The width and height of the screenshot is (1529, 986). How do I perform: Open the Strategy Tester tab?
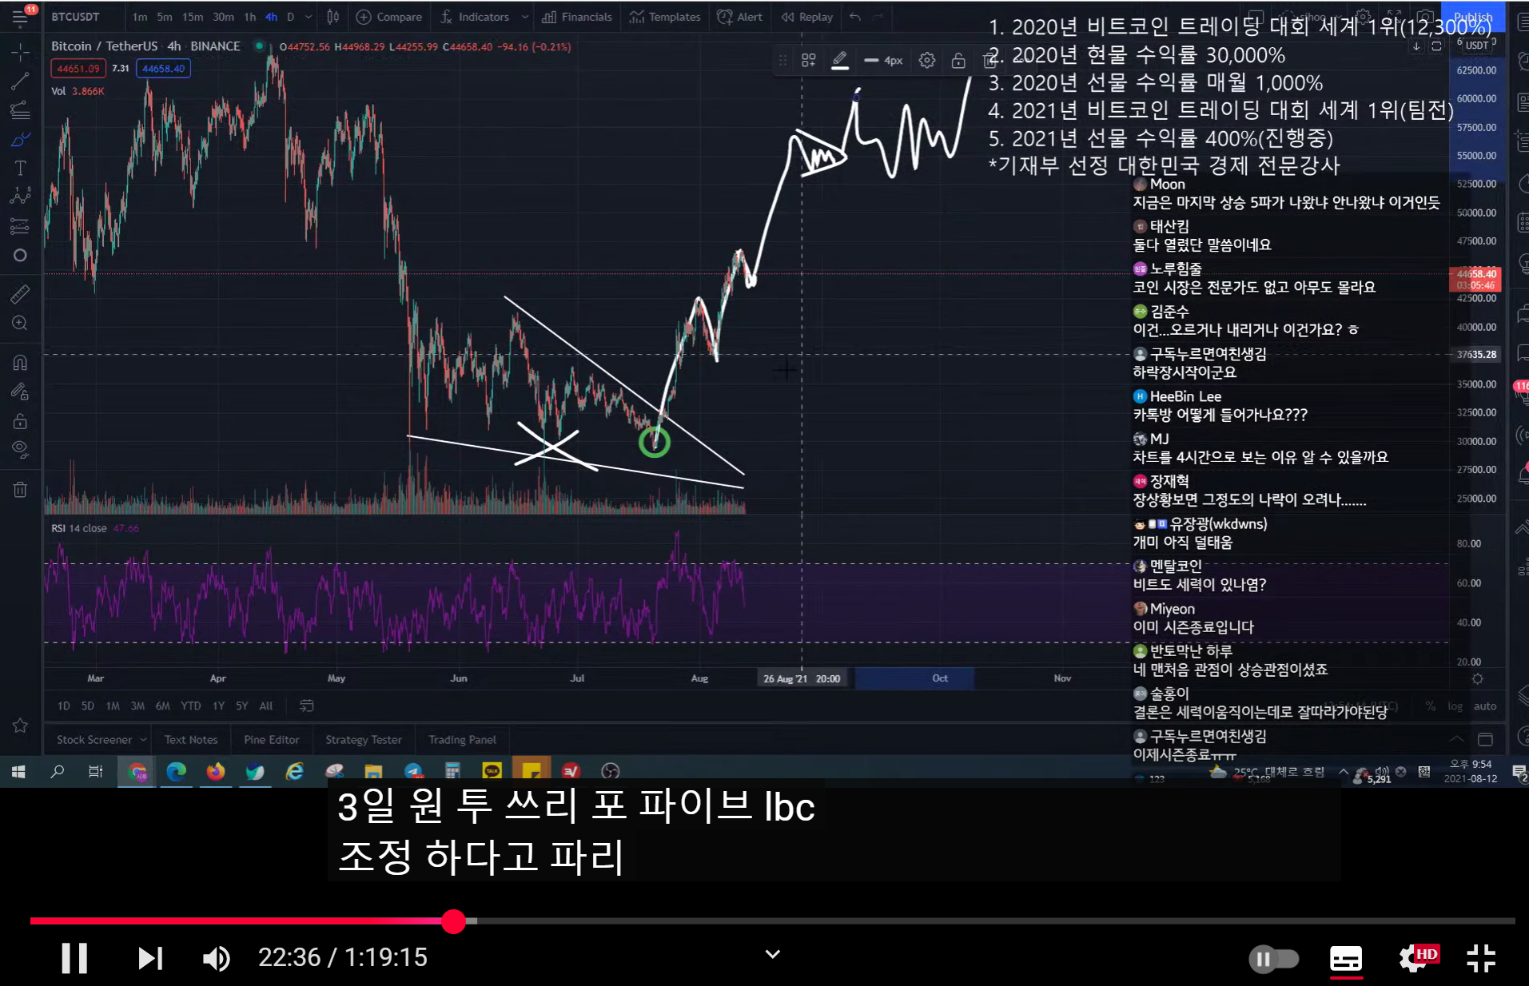[364, 740]
